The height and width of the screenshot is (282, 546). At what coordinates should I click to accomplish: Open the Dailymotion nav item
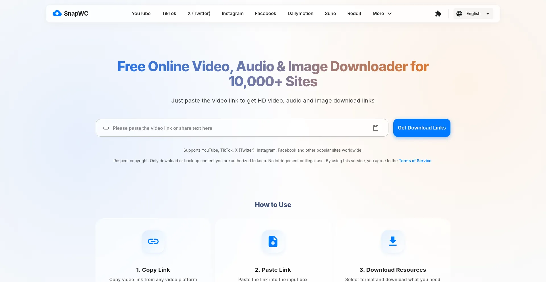click(x=301, y=13)
